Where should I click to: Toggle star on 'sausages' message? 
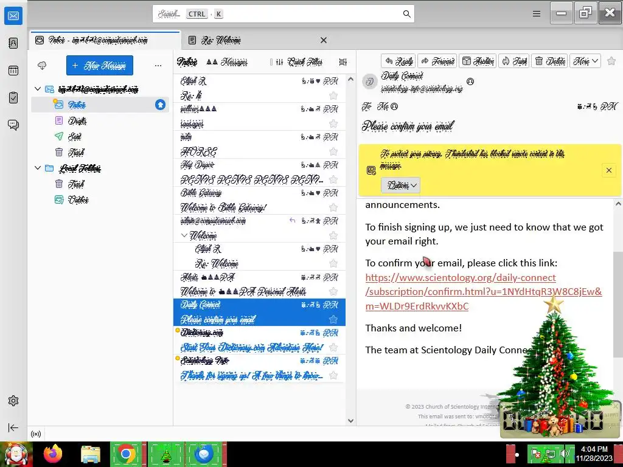click(333, 123)
